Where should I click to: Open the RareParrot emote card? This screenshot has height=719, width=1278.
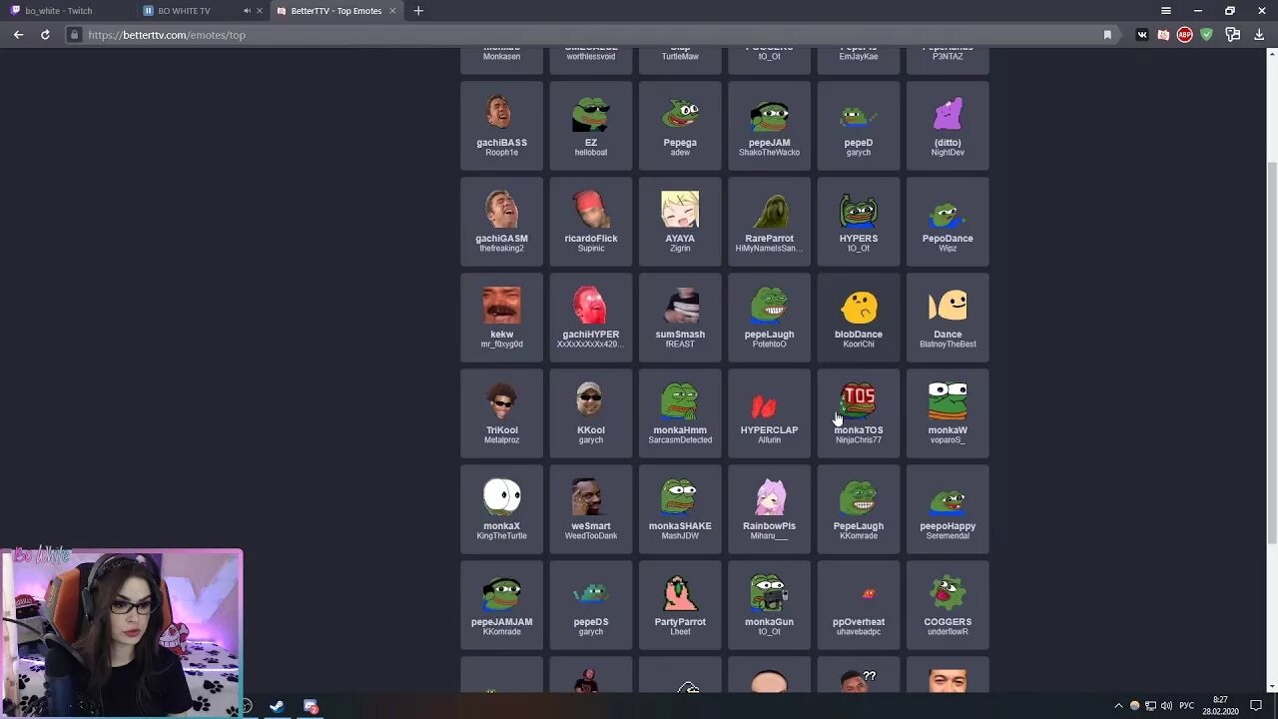[x=769, y=222]
